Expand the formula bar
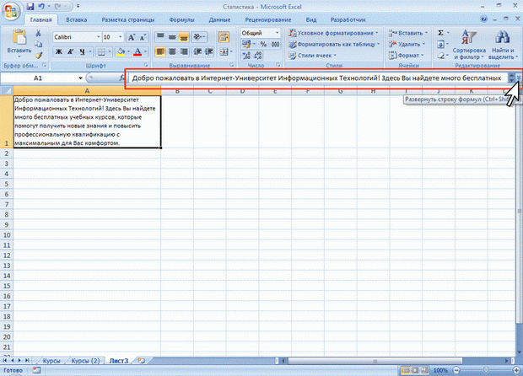The image size is (523, 376). click(x=519, y=78)
